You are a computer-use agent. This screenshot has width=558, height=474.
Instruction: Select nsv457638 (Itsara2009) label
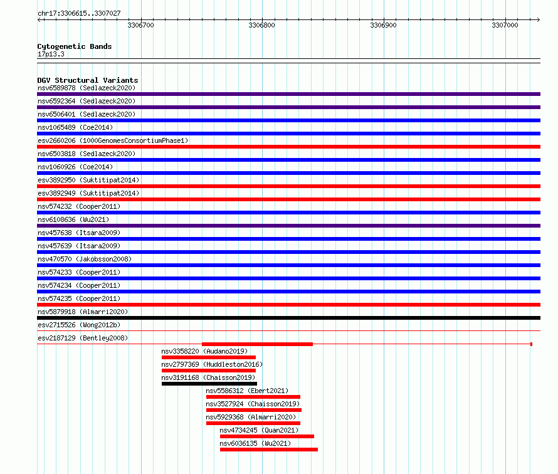[x=79, y=233]
